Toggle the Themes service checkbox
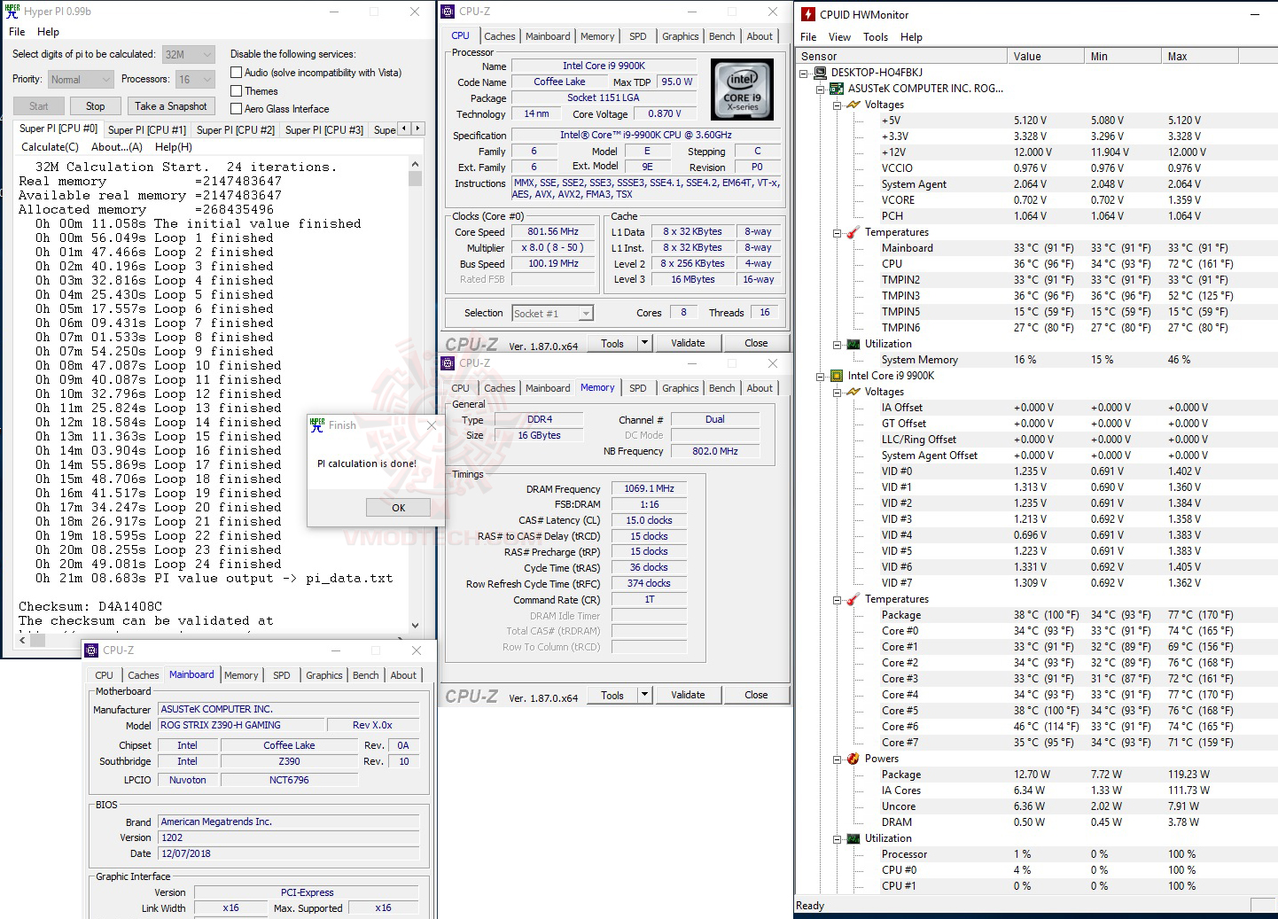 [x=236, y=91]
